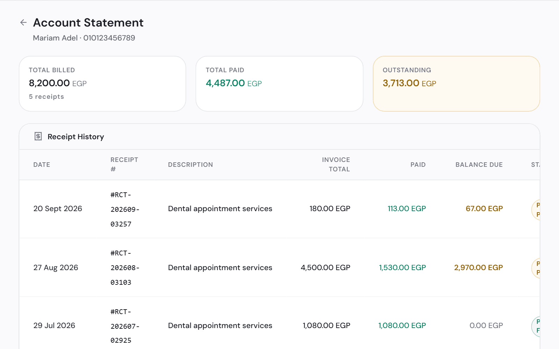The width and height of the screenshot is (559, 349).
Task: Click the INVOICE TOTAL column header
Action: click(x=336, y=164)
